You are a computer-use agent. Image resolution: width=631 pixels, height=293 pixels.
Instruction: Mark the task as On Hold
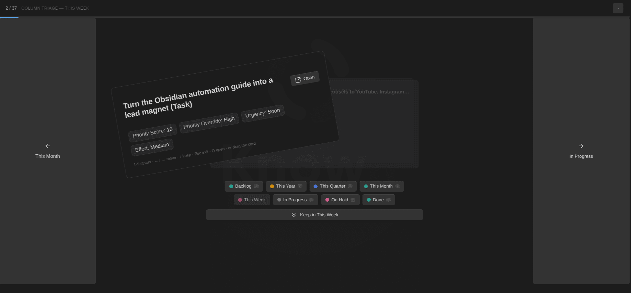click(340, 200)
